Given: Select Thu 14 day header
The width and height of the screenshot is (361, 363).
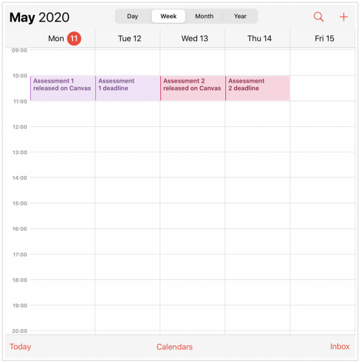Looking at the screenshot, I should coord(259,39).
